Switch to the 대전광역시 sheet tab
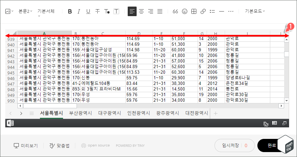This screenshot has width=297, height=157. [x=197, y=113]
